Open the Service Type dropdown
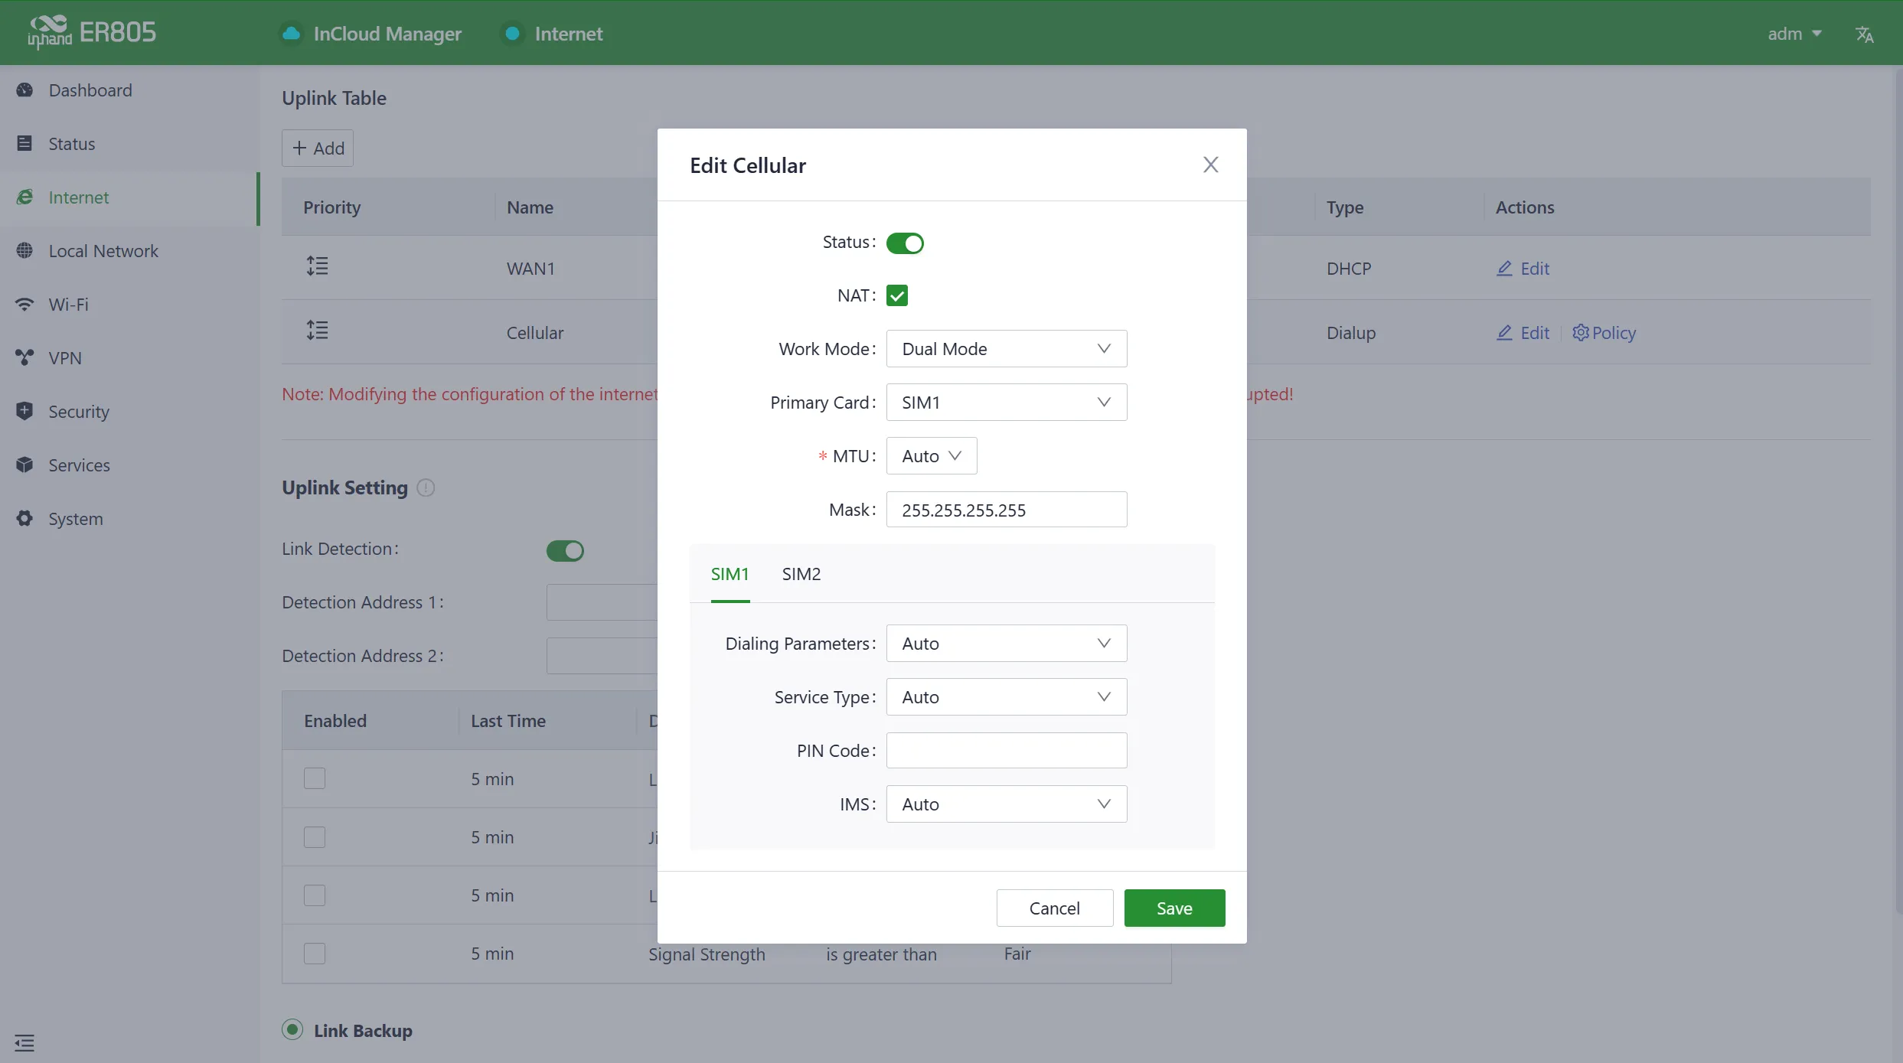This screenshot has width=1903, height=1063. [x=1007, y=697]
